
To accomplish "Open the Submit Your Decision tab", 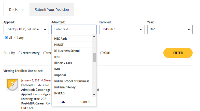I will [x=52, y=10].
